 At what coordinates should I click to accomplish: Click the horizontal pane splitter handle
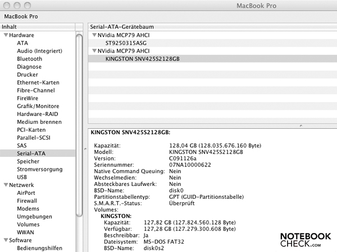[x=301, y=126]
